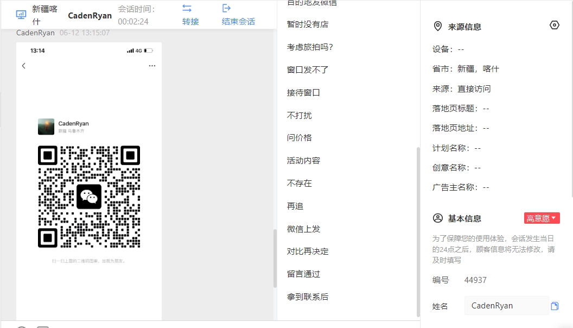Copy name with icon beside CadenRyan field
This screenshot has height=328, width=573.
click(x=555, y=306)
